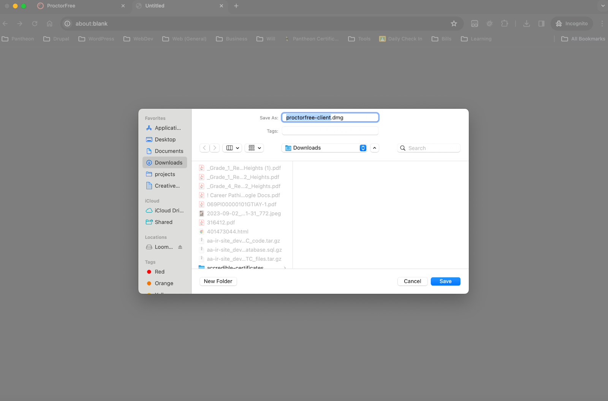Viewport: 608px width, 401px height.
Task: Eject the Loom disk in Locations
Action: tap(180, 247)
